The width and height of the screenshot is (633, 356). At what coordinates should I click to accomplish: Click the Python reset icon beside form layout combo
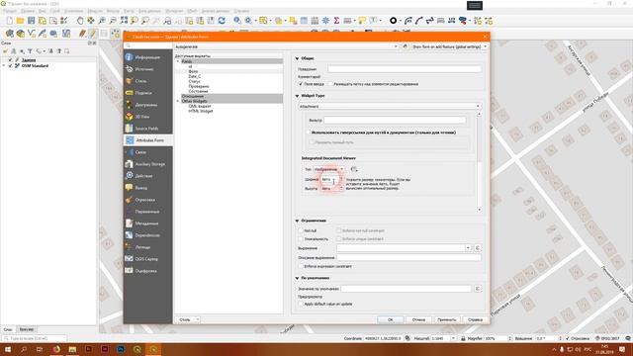(x=406, y=46)
